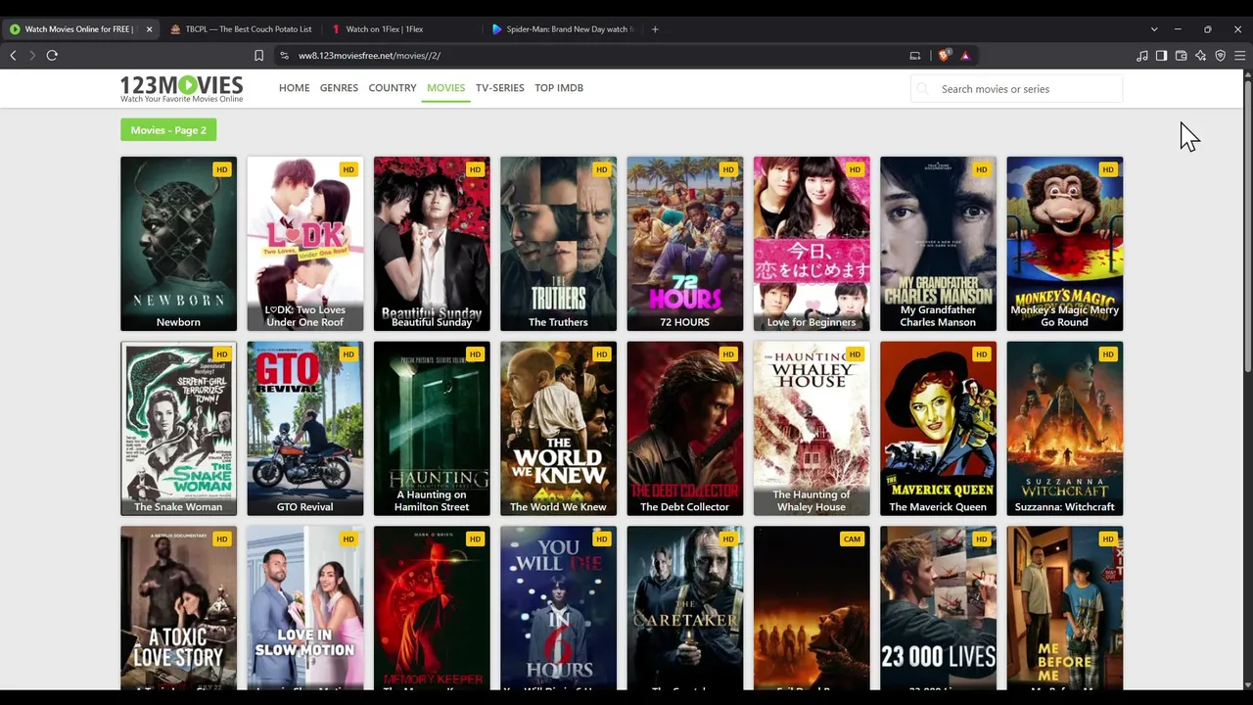Toggle the browser sidebar panel icon
The image size is (1253, 705).
click(1161, 56)
